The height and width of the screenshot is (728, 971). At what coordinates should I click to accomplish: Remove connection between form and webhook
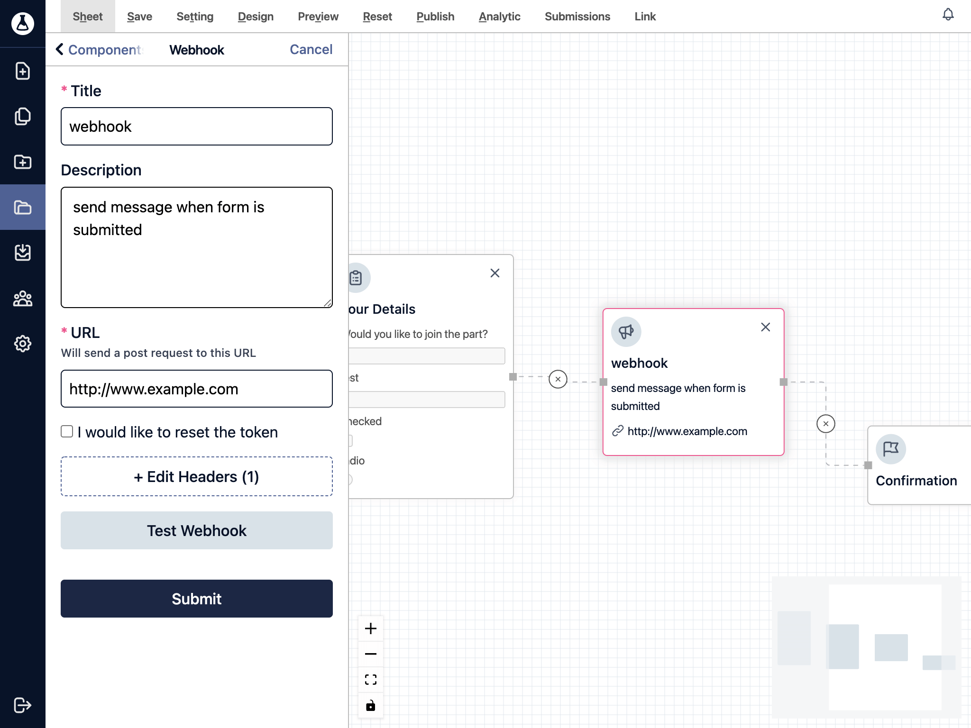(558, 379)
